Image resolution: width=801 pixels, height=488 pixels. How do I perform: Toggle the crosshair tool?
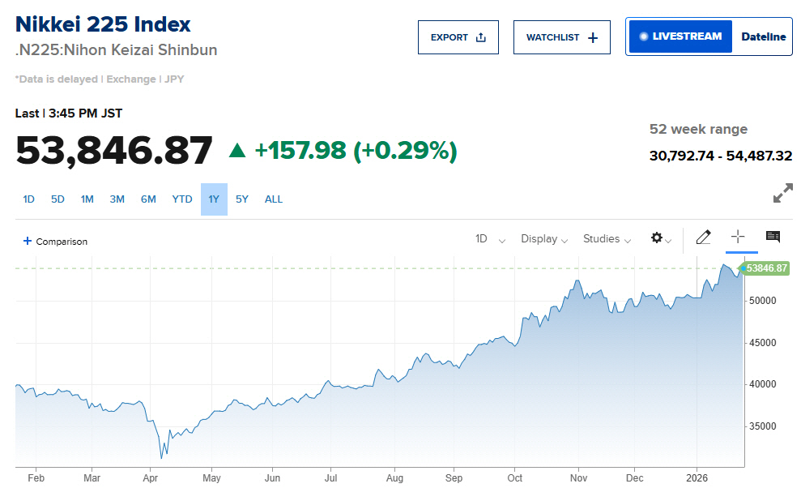[737, 237]
